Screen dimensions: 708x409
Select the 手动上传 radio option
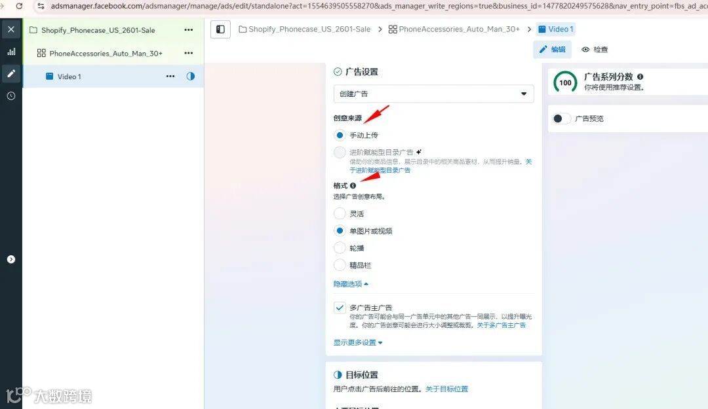pos(340,135)
